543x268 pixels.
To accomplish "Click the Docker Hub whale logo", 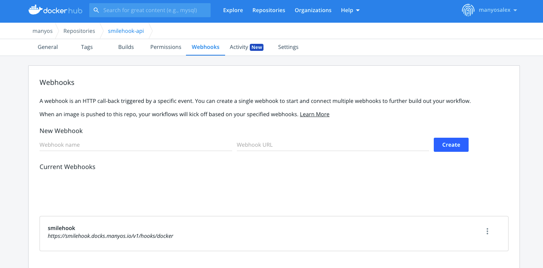I will 37,10.
